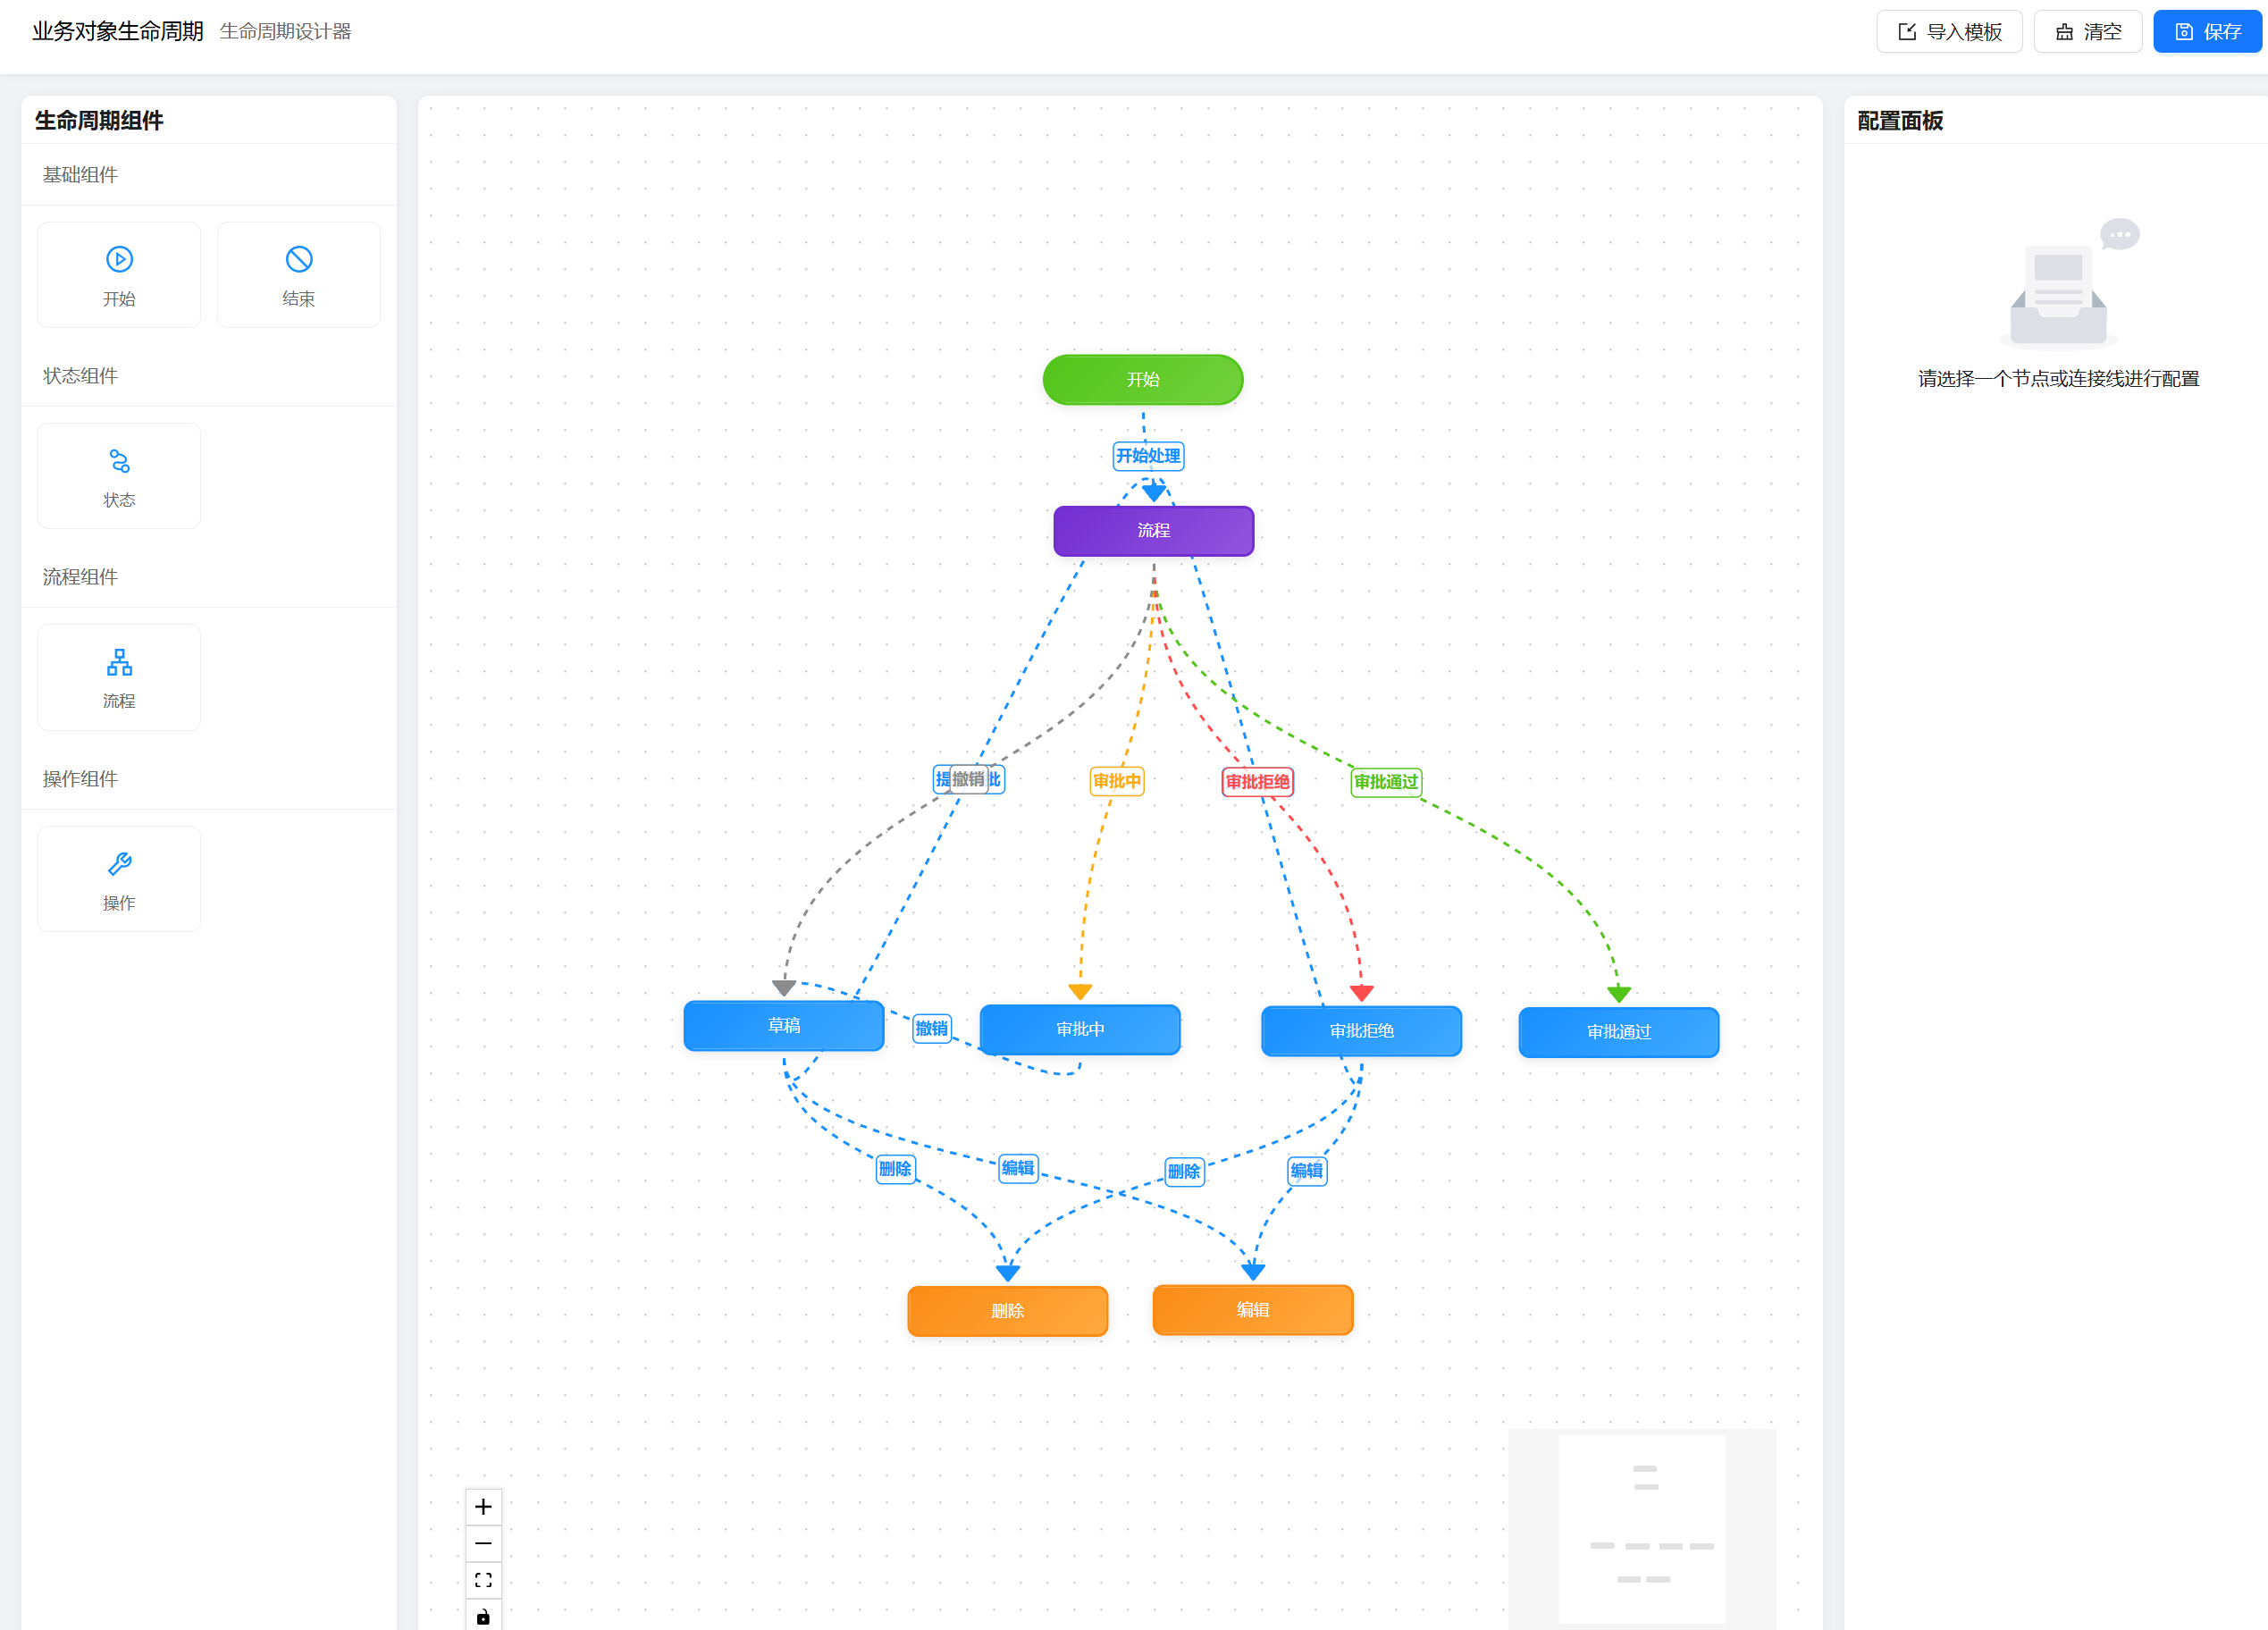The width and height of the screenshot is (2268, 1630).
Task: Click the 结束 end component icon
Action: [x=298, y=259]
